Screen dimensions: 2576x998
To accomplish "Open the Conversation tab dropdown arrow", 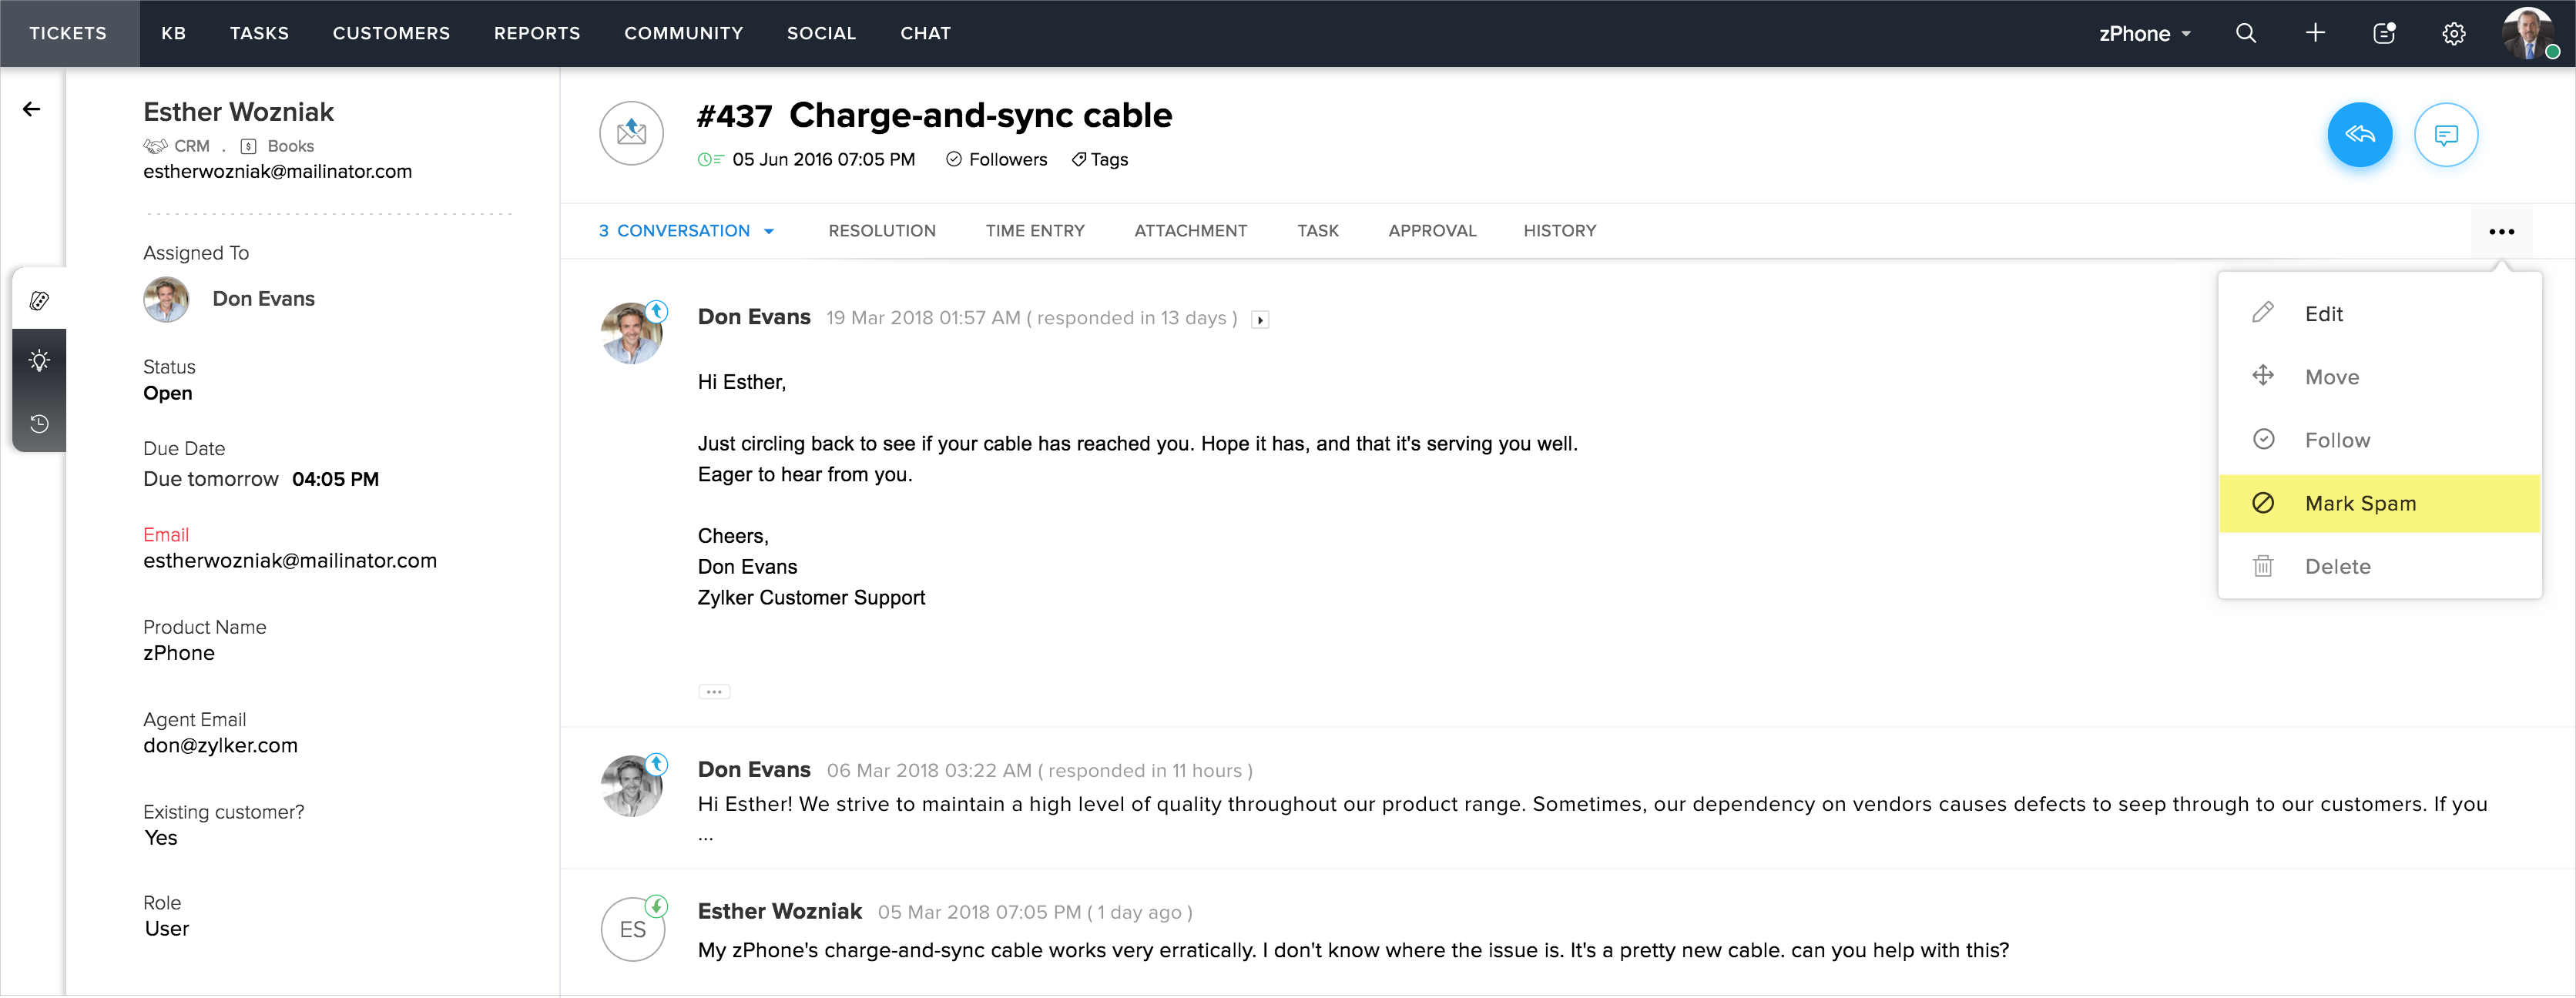I will coord(769,231).
